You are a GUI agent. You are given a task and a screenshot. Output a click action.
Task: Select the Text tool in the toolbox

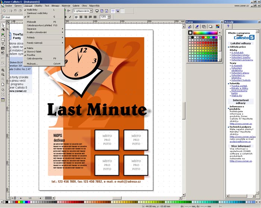pos(3,43)
